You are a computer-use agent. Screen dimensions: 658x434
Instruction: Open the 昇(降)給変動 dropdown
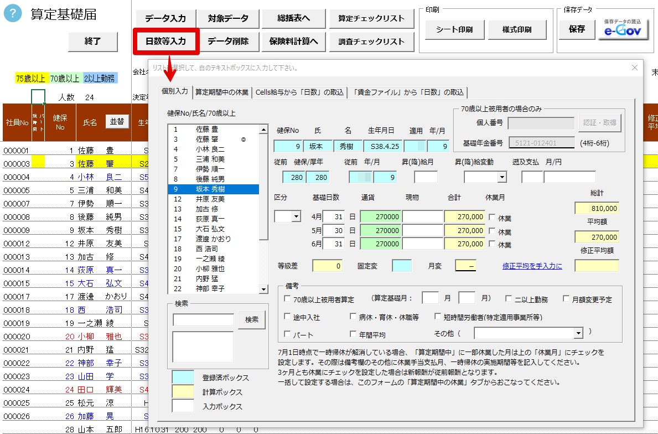(x=502, y=177)
